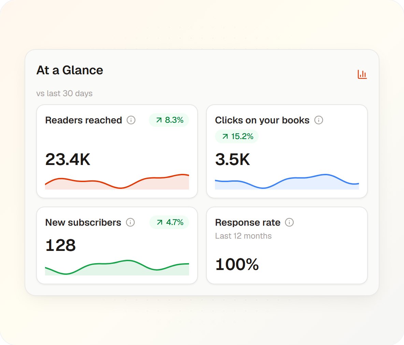Image resolution: width=404 pixels, height=345 pixels.
Task: Open the bar chart analytics icon
Action: 362,74
